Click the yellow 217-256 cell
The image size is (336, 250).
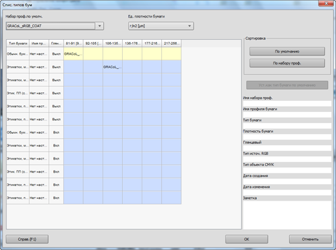(172, 54)
